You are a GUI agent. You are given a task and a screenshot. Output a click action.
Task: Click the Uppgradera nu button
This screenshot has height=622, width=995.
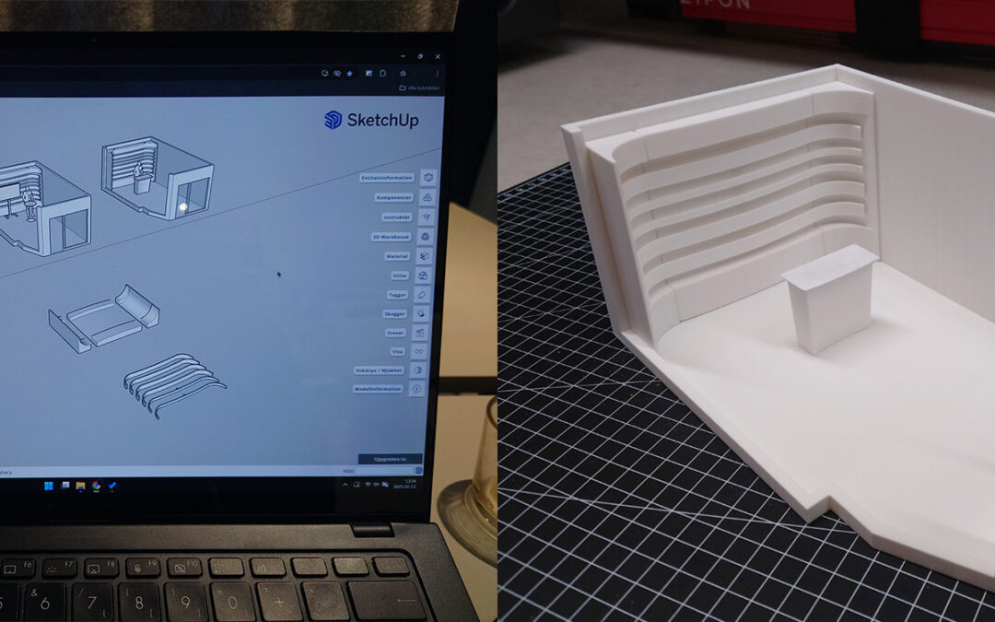click(x=390, y=458)
